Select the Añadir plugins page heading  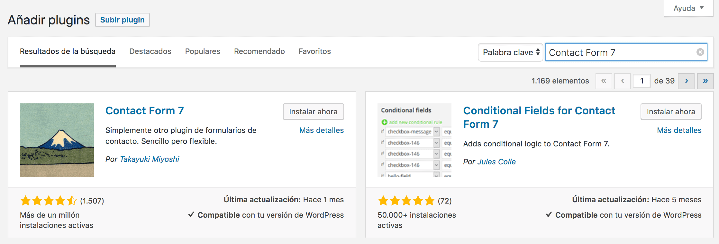click(x=49, y=20)
